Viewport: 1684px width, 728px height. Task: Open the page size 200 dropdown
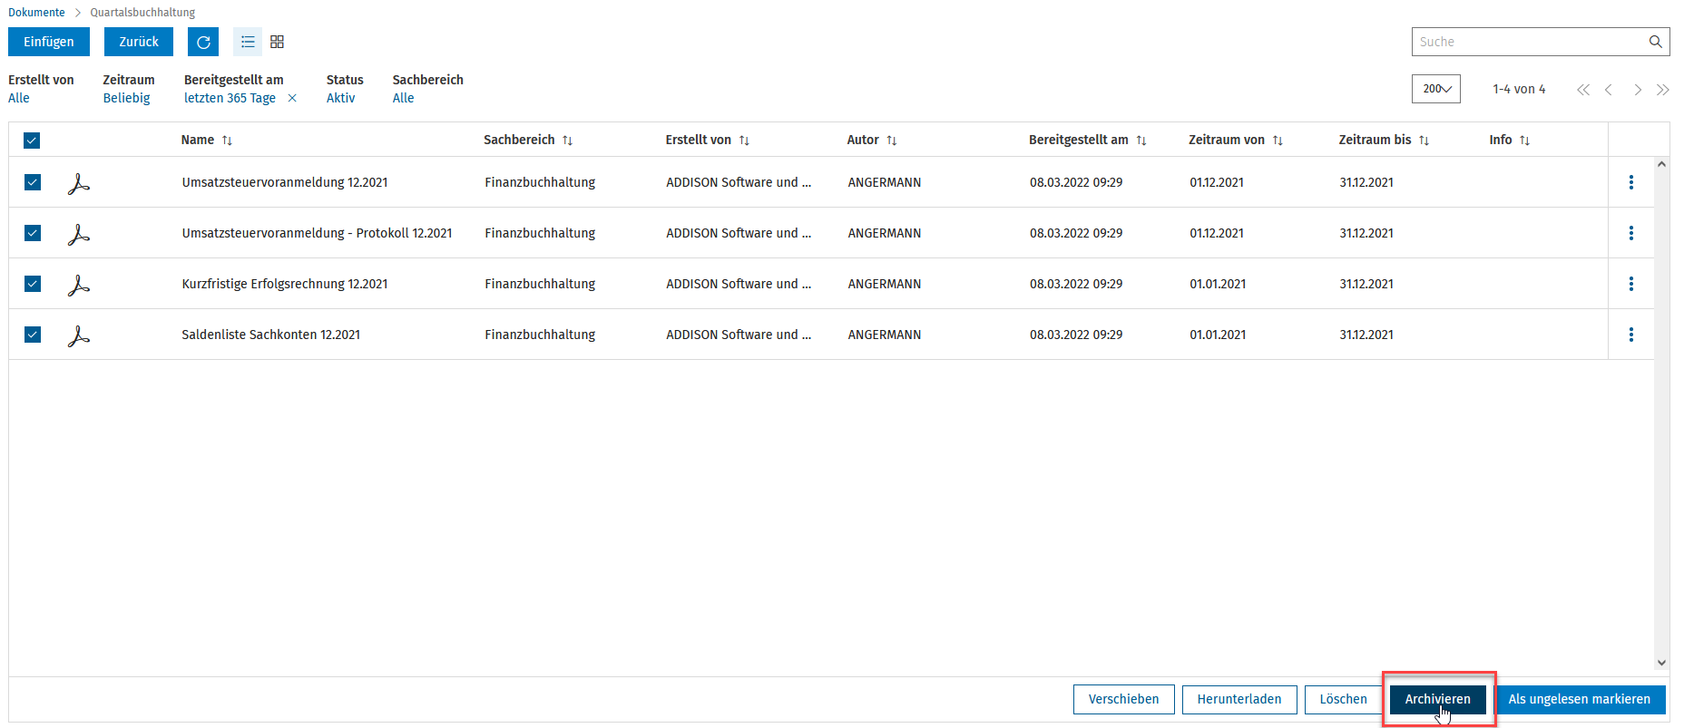coord(1436,89)
